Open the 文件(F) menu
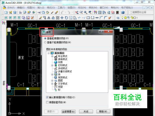Screen dimensions: 155x116 (11, 8)
